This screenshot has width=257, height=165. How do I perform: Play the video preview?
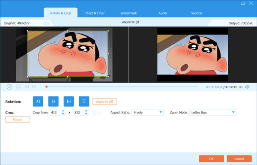[9, 87]
